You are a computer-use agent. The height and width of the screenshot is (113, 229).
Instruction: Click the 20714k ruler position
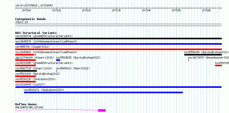pyautogui.click(x=146, y=11)
